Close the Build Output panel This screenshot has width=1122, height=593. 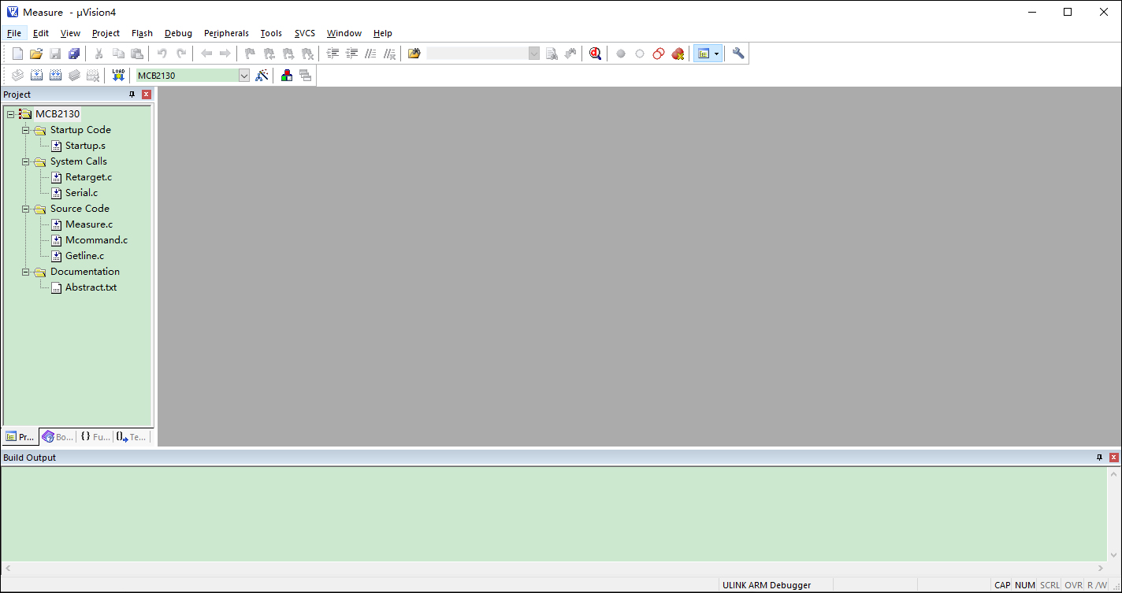(x=1113, y=458)
